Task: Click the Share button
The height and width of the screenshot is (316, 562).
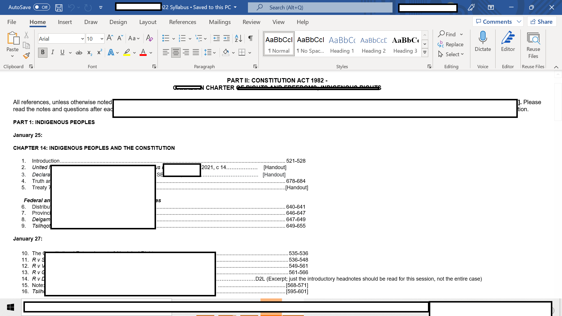Action: 542,22
